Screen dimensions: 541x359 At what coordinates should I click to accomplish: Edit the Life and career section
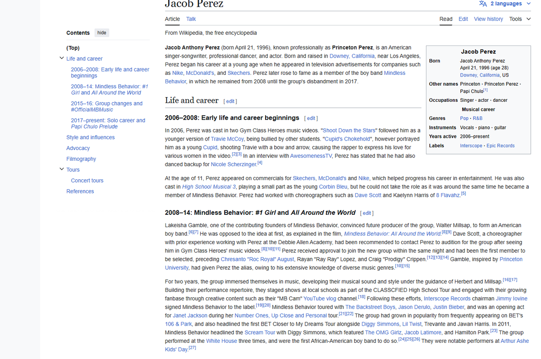tap(230, 101)
